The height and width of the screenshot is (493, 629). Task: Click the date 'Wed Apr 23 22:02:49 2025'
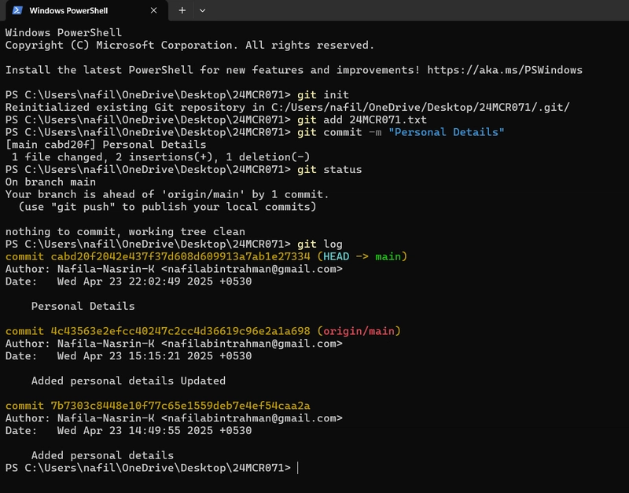(x=134, y=281)
